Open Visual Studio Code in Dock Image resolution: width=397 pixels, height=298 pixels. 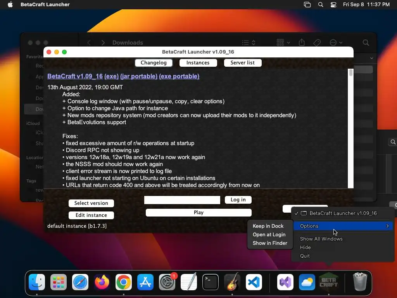click(x=254, y=282)
